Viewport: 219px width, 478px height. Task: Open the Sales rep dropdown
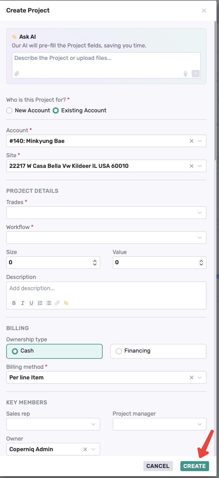(x=53, y=424)
